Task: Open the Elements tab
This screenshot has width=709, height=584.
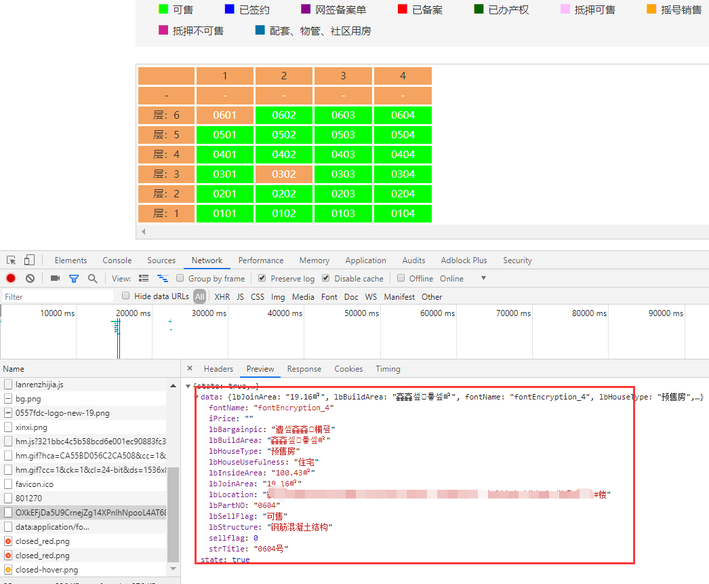Action: click(70, 260)
